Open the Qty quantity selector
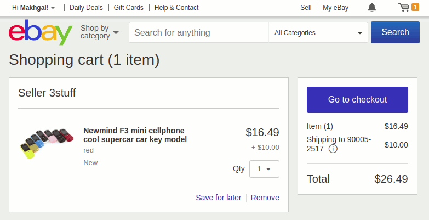 [264, 169]
